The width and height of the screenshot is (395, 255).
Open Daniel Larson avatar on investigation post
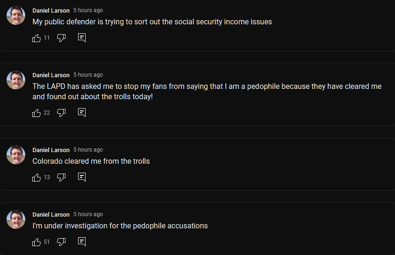click(16, 219)
